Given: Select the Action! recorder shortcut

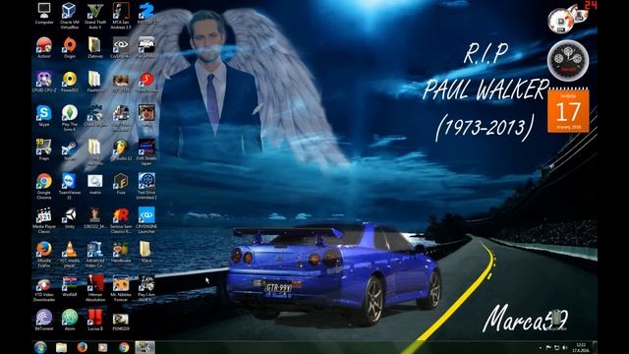Looking at the screenshot, I should tap(43, 47).
